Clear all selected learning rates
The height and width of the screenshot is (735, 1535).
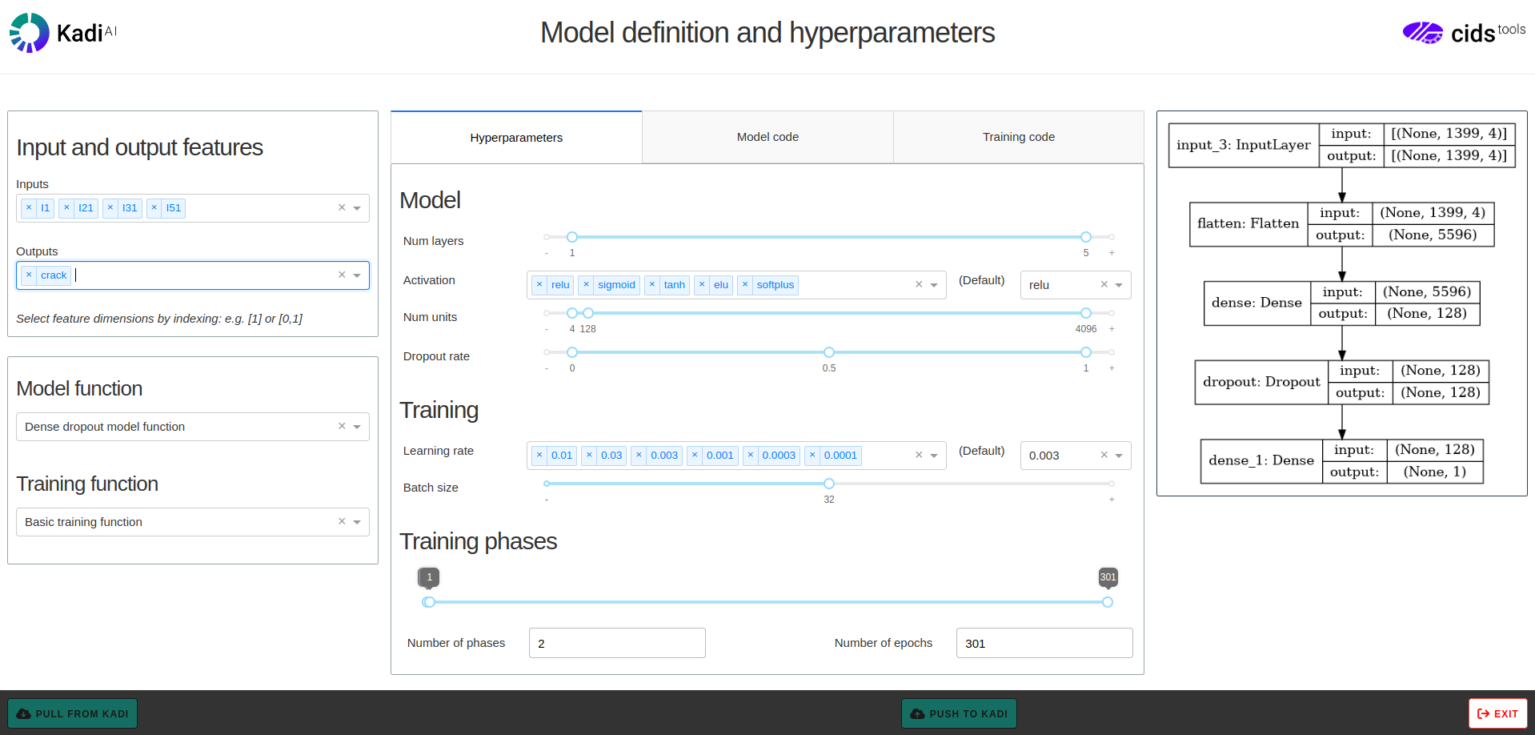pyautogui.click(x=919, y=456)
